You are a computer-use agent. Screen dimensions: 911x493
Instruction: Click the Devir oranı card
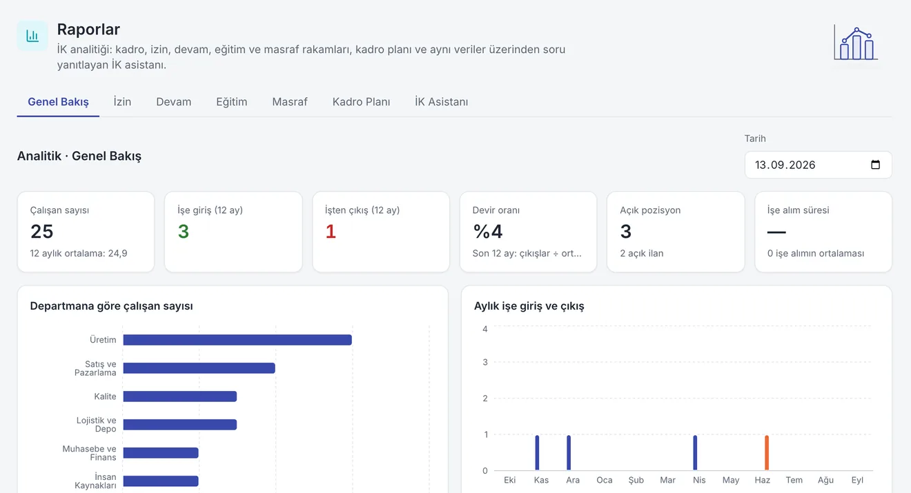click(x=528, y=232)
